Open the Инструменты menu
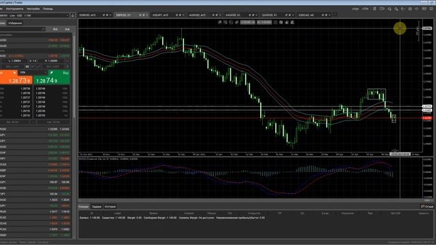 point(14,9)
